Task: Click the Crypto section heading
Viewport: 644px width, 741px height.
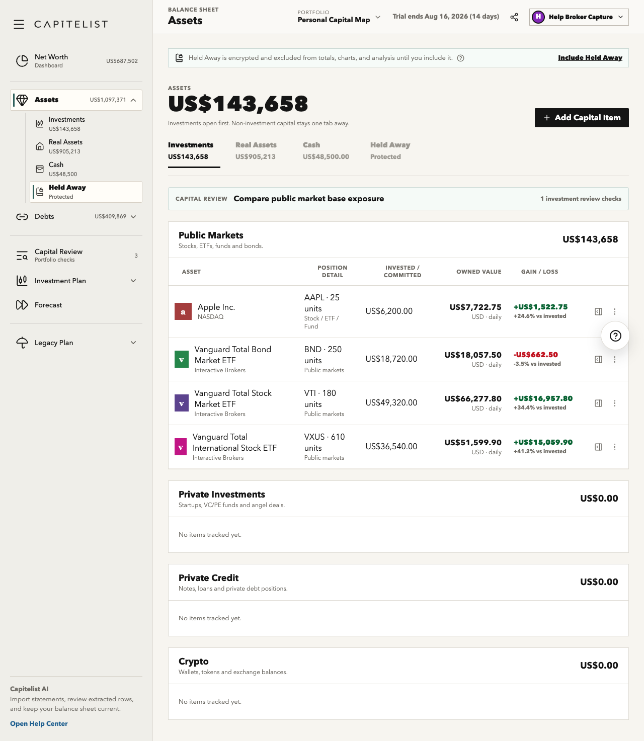Action: coord(194,662)
